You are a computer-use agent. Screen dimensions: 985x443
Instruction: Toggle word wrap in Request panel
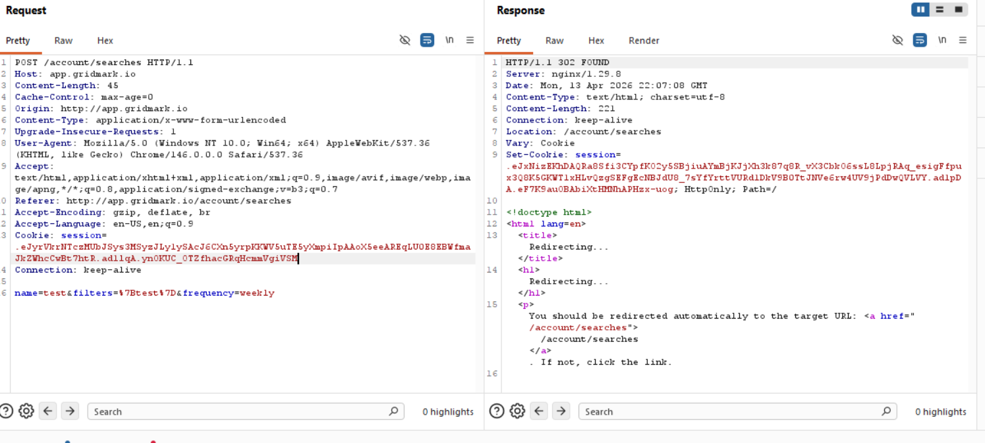pyautogui.click(x=427, y=40)
